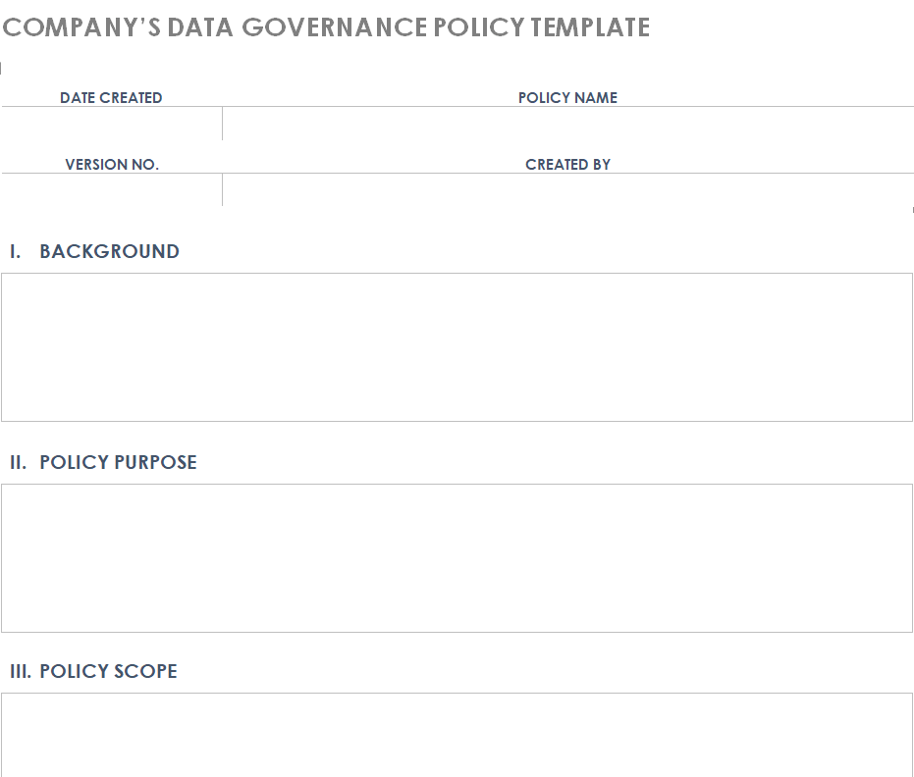Click the Roman numeral II. before Policy Purpose

[x=19, y=462]
